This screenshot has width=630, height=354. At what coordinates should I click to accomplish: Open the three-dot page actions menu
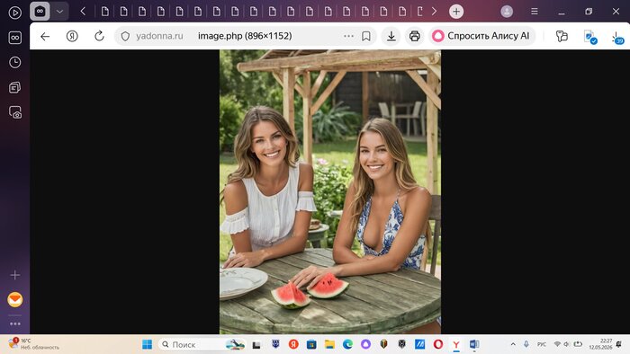349,36
